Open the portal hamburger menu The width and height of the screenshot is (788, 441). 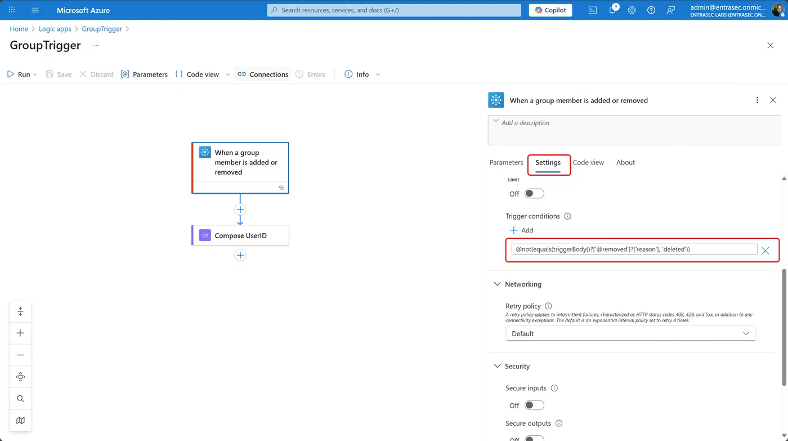point(35,10)
